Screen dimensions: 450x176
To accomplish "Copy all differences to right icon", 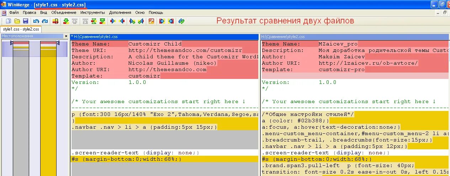I will [162, 21].
